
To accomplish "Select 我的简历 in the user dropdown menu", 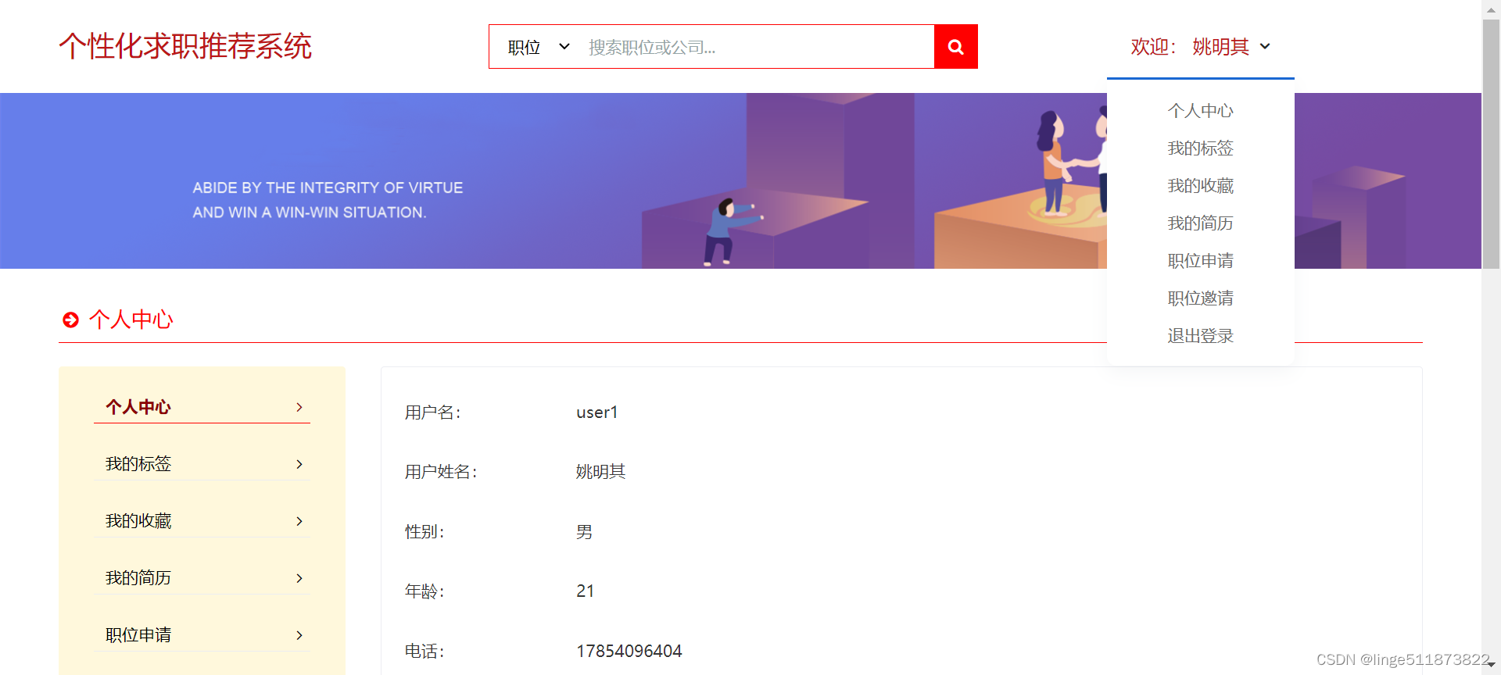I will [1200, 223].
